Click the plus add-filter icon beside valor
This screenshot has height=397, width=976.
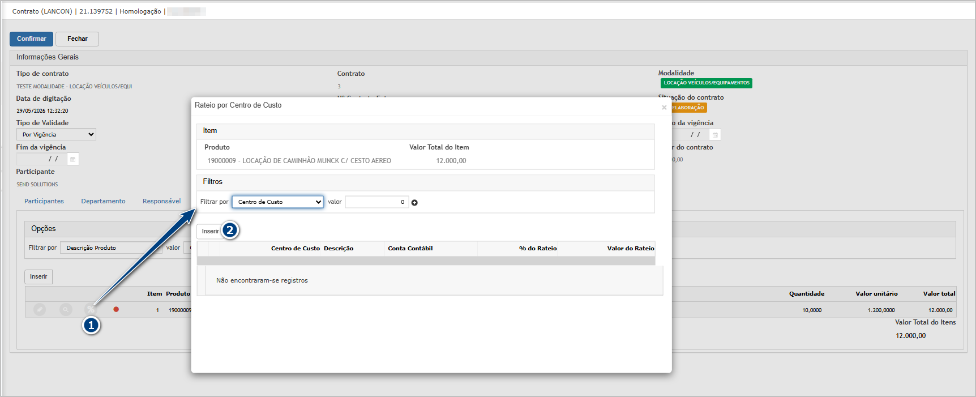(x=414, y=203)
